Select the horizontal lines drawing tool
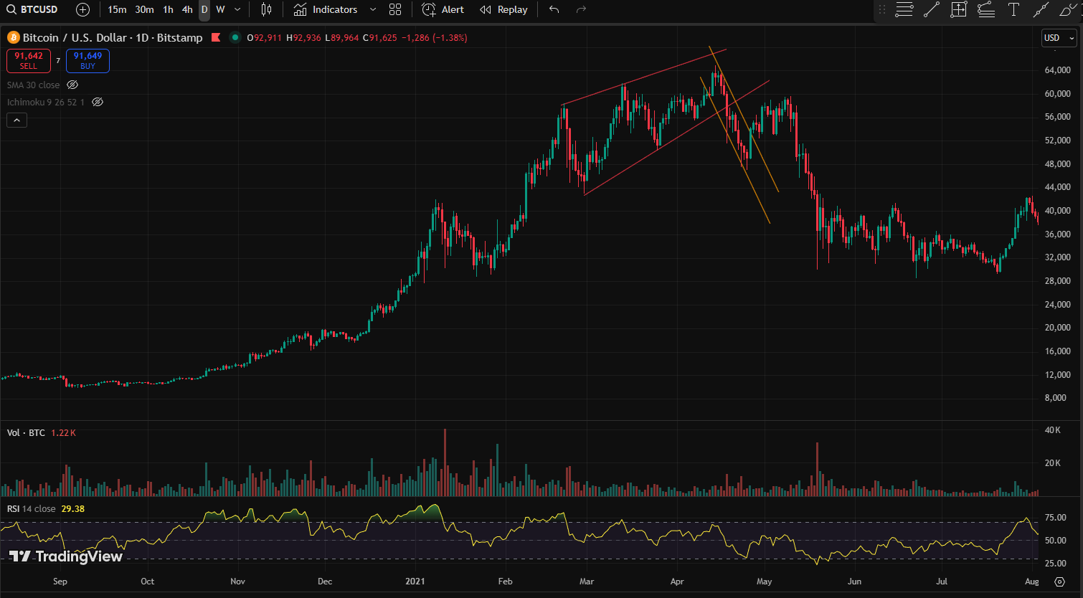 904,9
